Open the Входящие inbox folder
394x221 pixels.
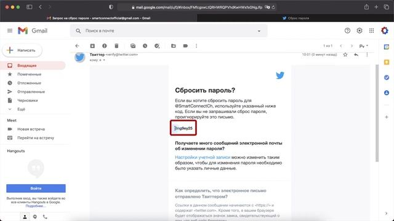pos(33,66)
